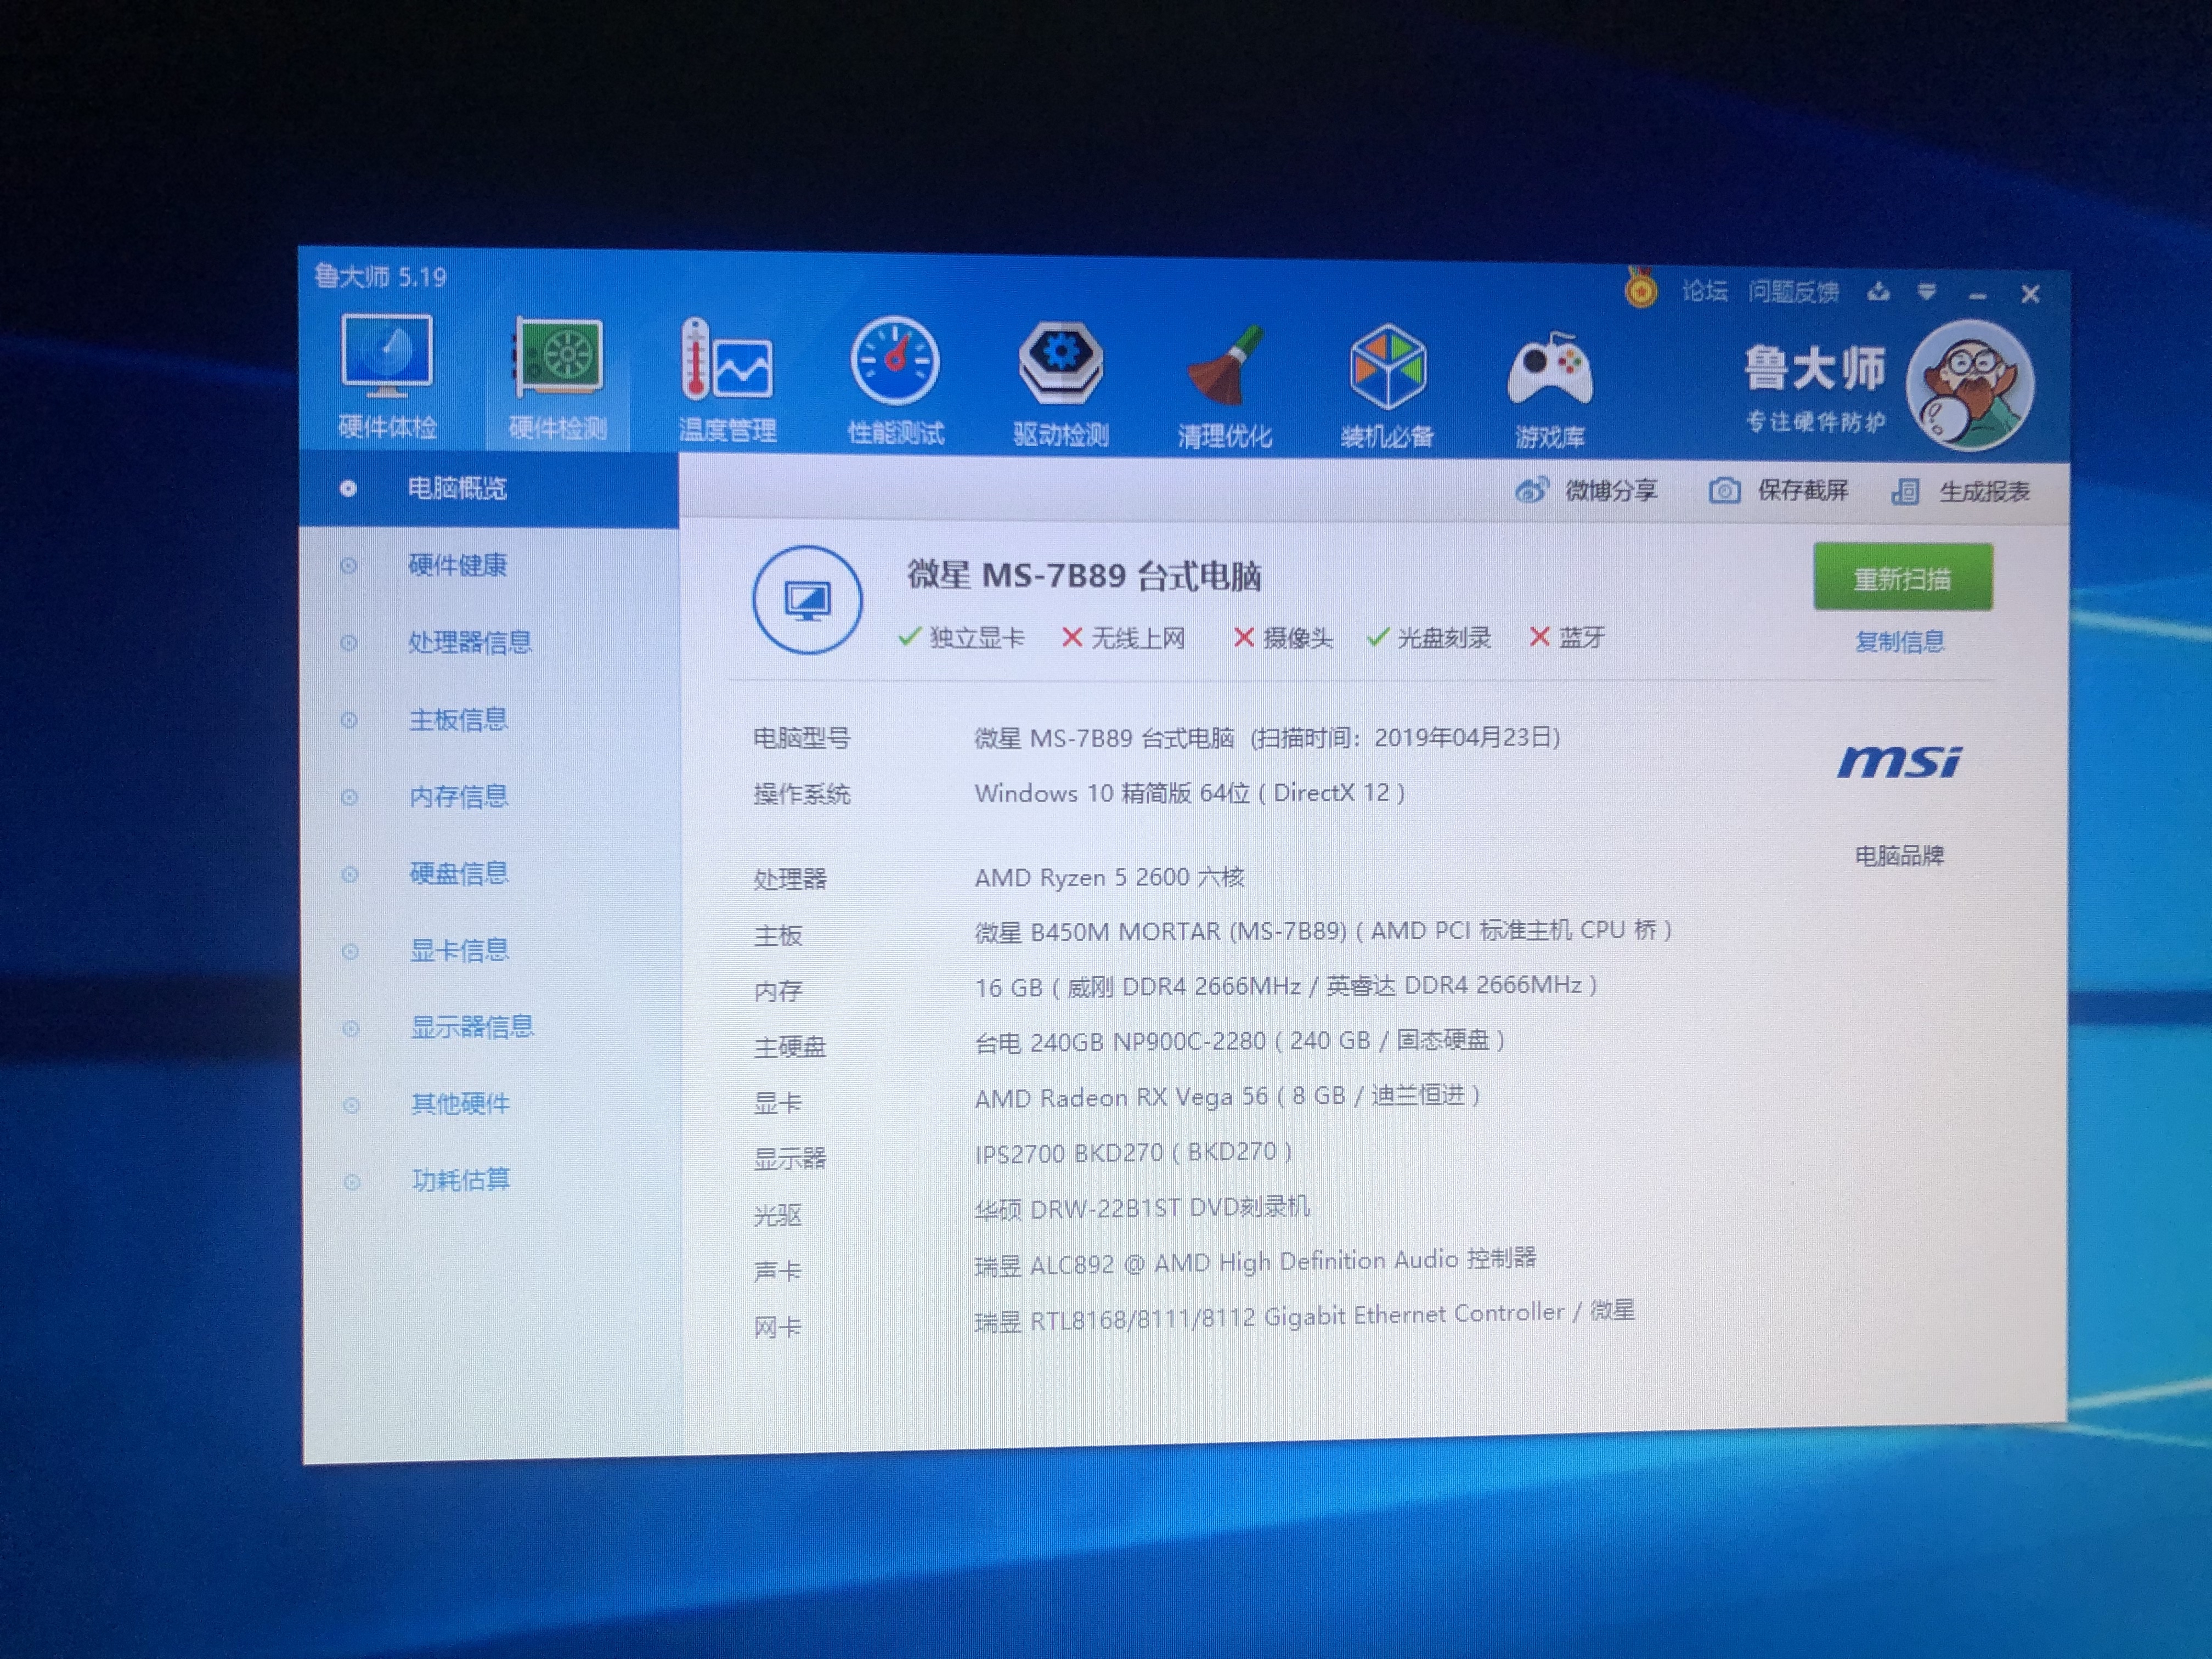The height and width of the screenshot is (1659, 2212).
Task: Open the 论坛 forum link
Action: [x=1704, y=291]
